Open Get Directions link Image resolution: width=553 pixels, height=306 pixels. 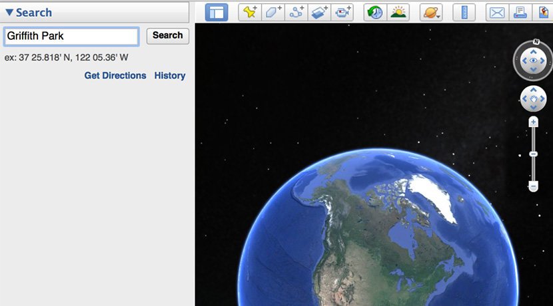tap(115, 75)
